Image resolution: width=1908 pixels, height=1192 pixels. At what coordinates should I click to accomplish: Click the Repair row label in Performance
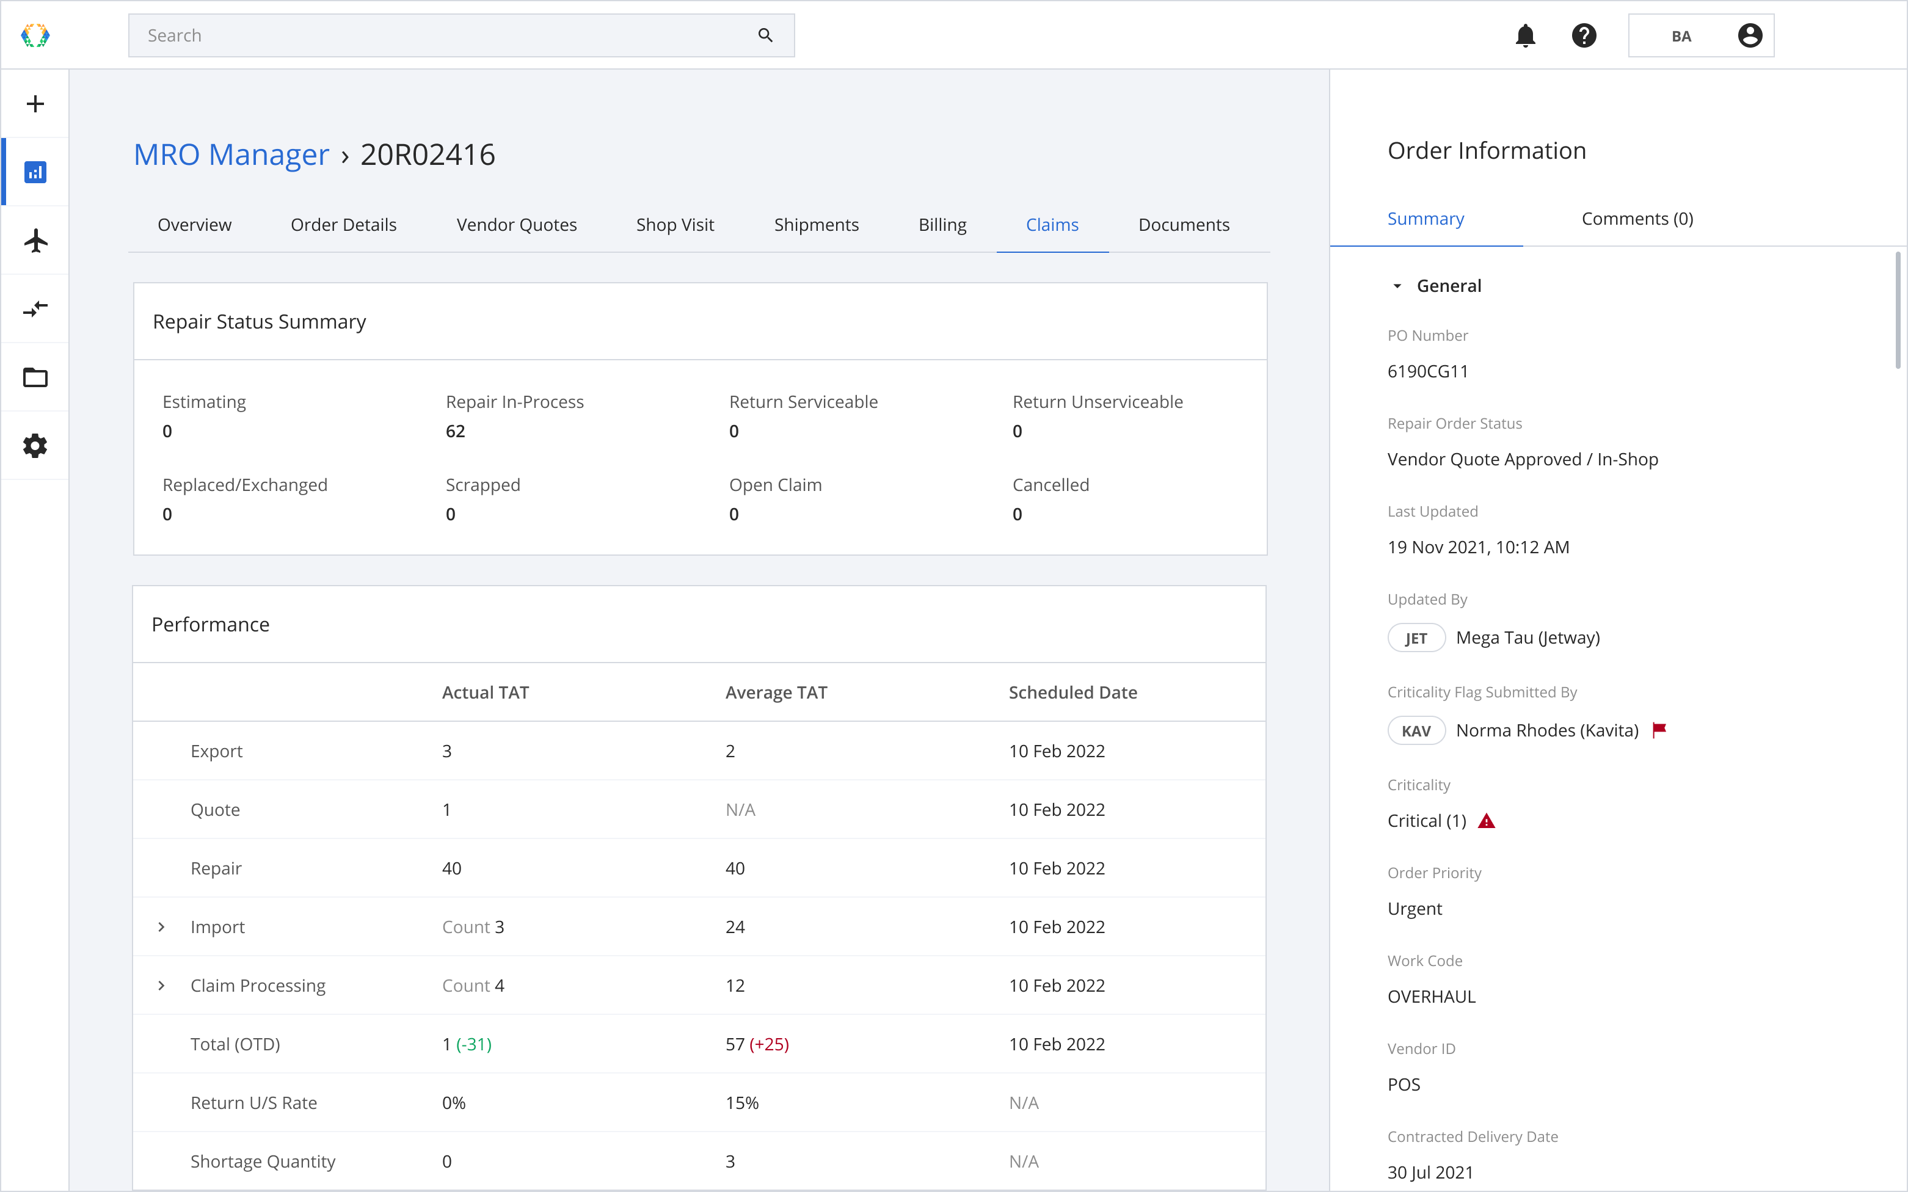216,868
